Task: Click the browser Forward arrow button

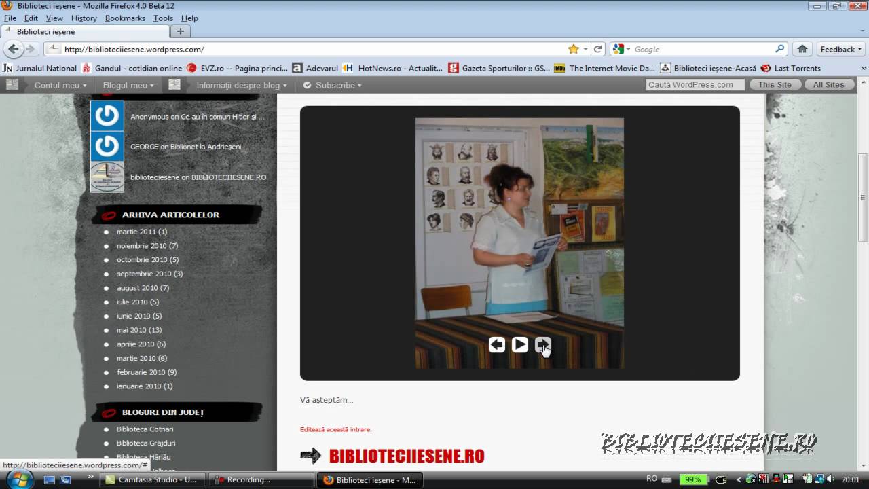Action: (x=30, y=49)
